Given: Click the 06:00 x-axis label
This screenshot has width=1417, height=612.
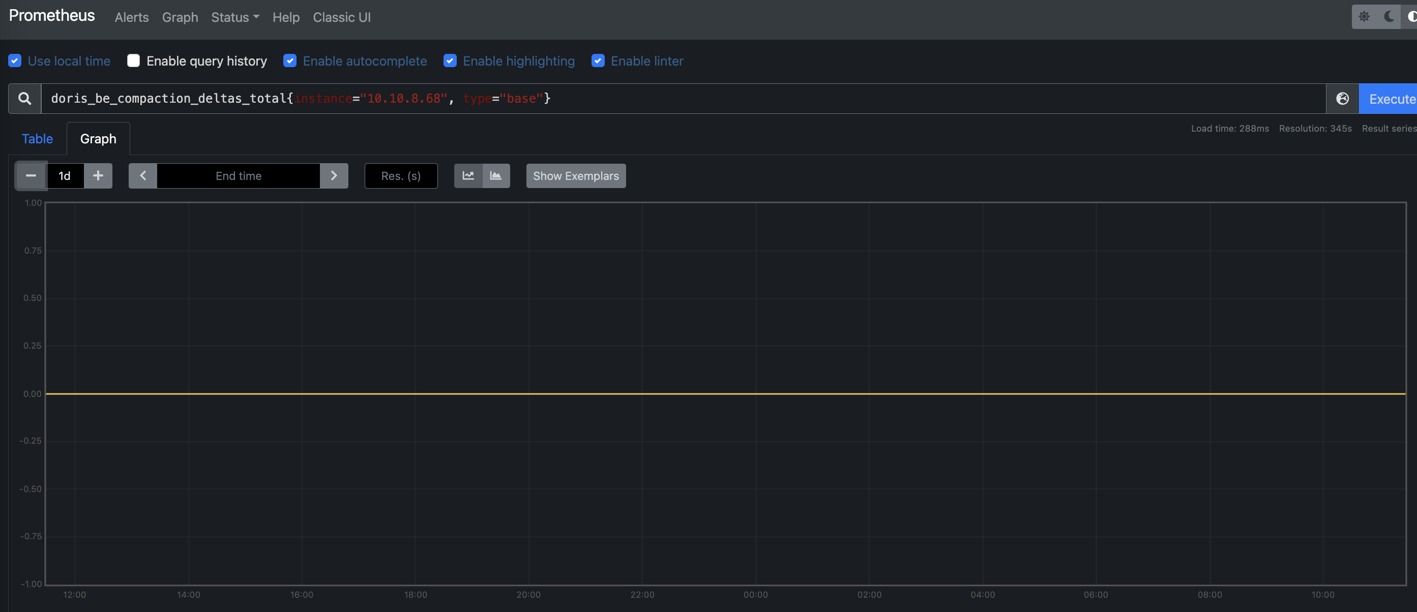Looking at the screenshot, I should [1096, 595].
